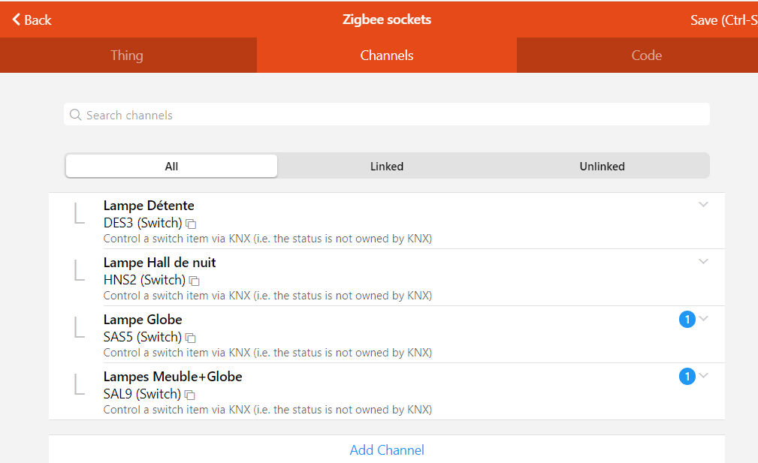Open the Code tab

[646, 56]
